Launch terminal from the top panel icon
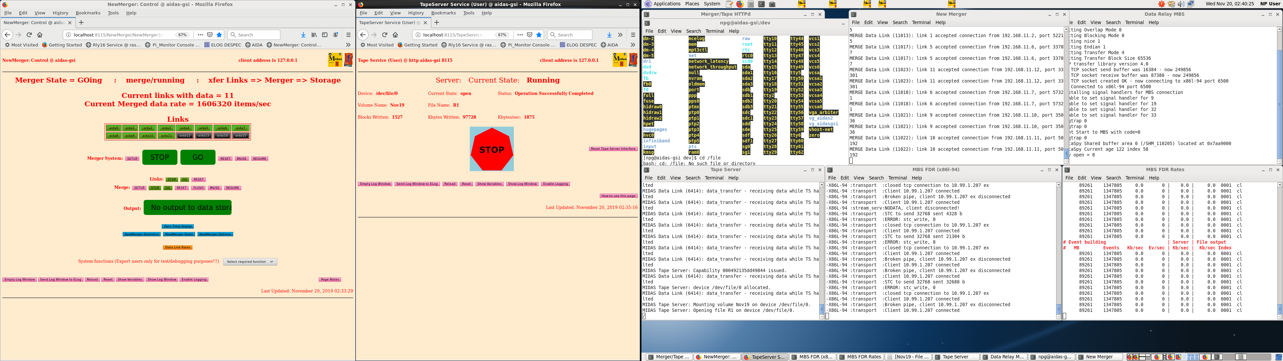This screenshot has height=361, width=1283. click(761, 4)
